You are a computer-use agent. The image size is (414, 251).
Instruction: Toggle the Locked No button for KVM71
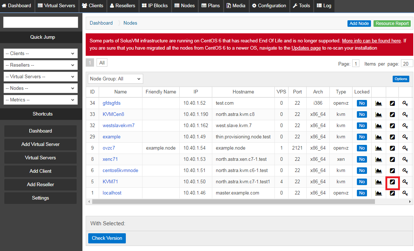pyautogui.click(x=362, y=181)
